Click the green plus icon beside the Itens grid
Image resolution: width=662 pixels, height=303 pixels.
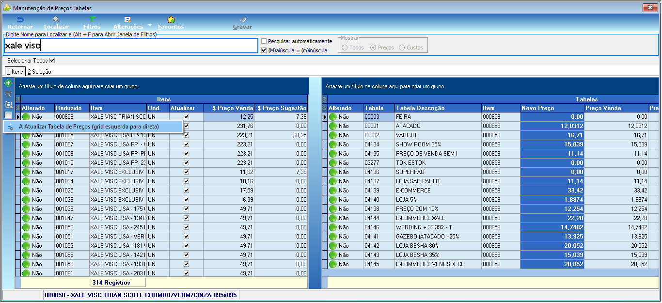(x=8, y=83)
